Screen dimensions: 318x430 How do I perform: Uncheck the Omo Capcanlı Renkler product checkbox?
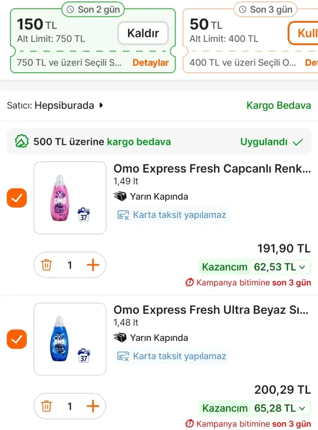[x=17, y=198]
